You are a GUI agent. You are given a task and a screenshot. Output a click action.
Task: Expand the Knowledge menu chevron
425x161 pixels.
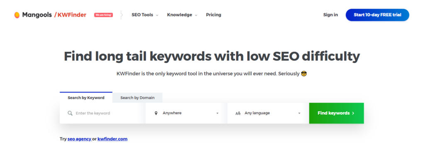click(196, 15)
